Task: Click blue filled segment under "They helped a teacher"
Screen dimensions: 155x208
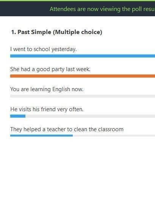Action: (41, 135)
